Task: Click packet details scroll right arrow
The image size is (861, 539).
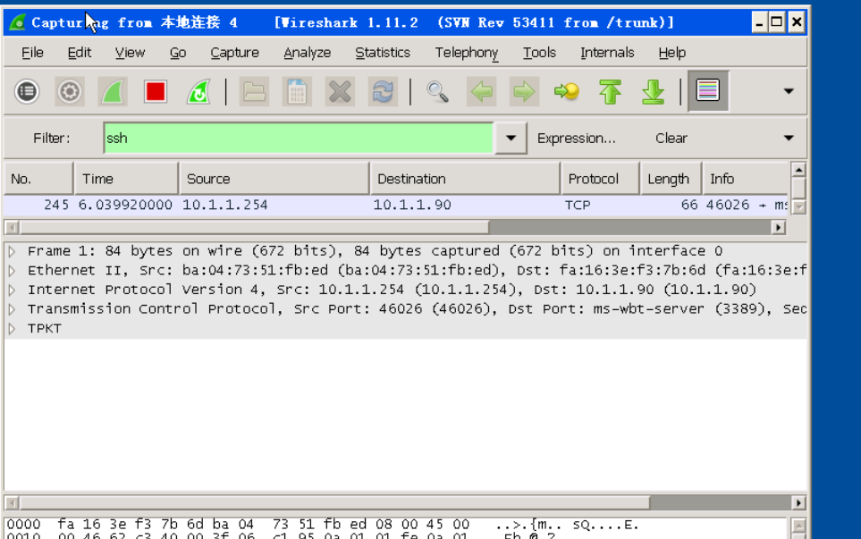Action: click(799, 502)
